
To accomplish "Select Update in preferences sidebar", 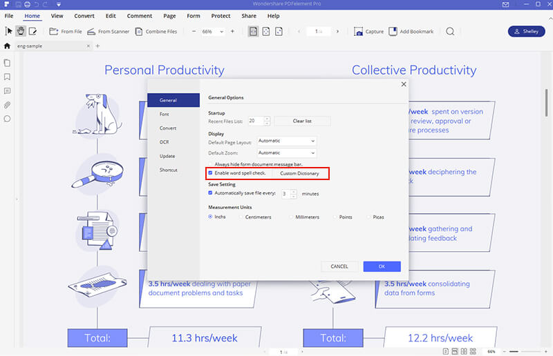I will tap(167, 156).
